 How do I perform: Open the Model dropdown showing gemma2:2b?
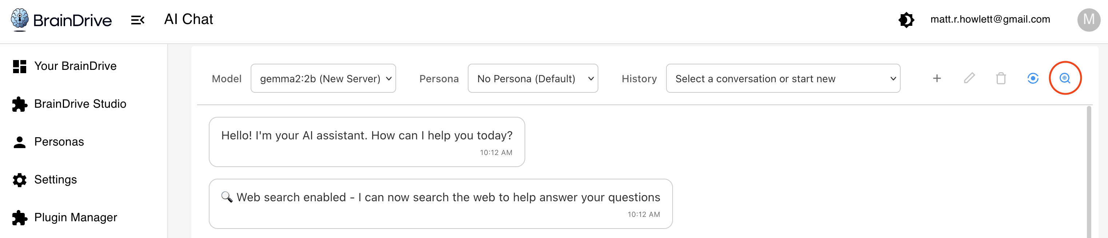point(323,78)
